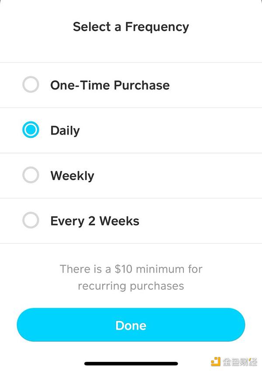Tap empty space in the Weekly row
Viewport: 262px width, 371px height.
[x=183, y=176]
